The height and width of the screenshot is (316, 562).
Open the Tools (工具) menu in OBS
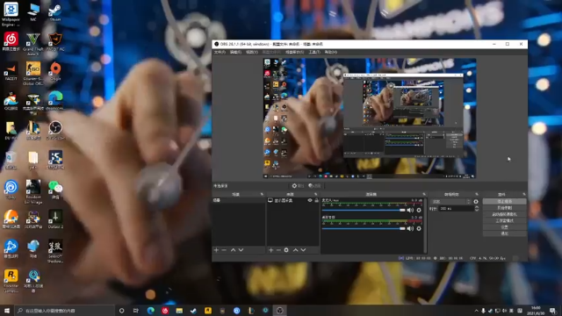314,53
